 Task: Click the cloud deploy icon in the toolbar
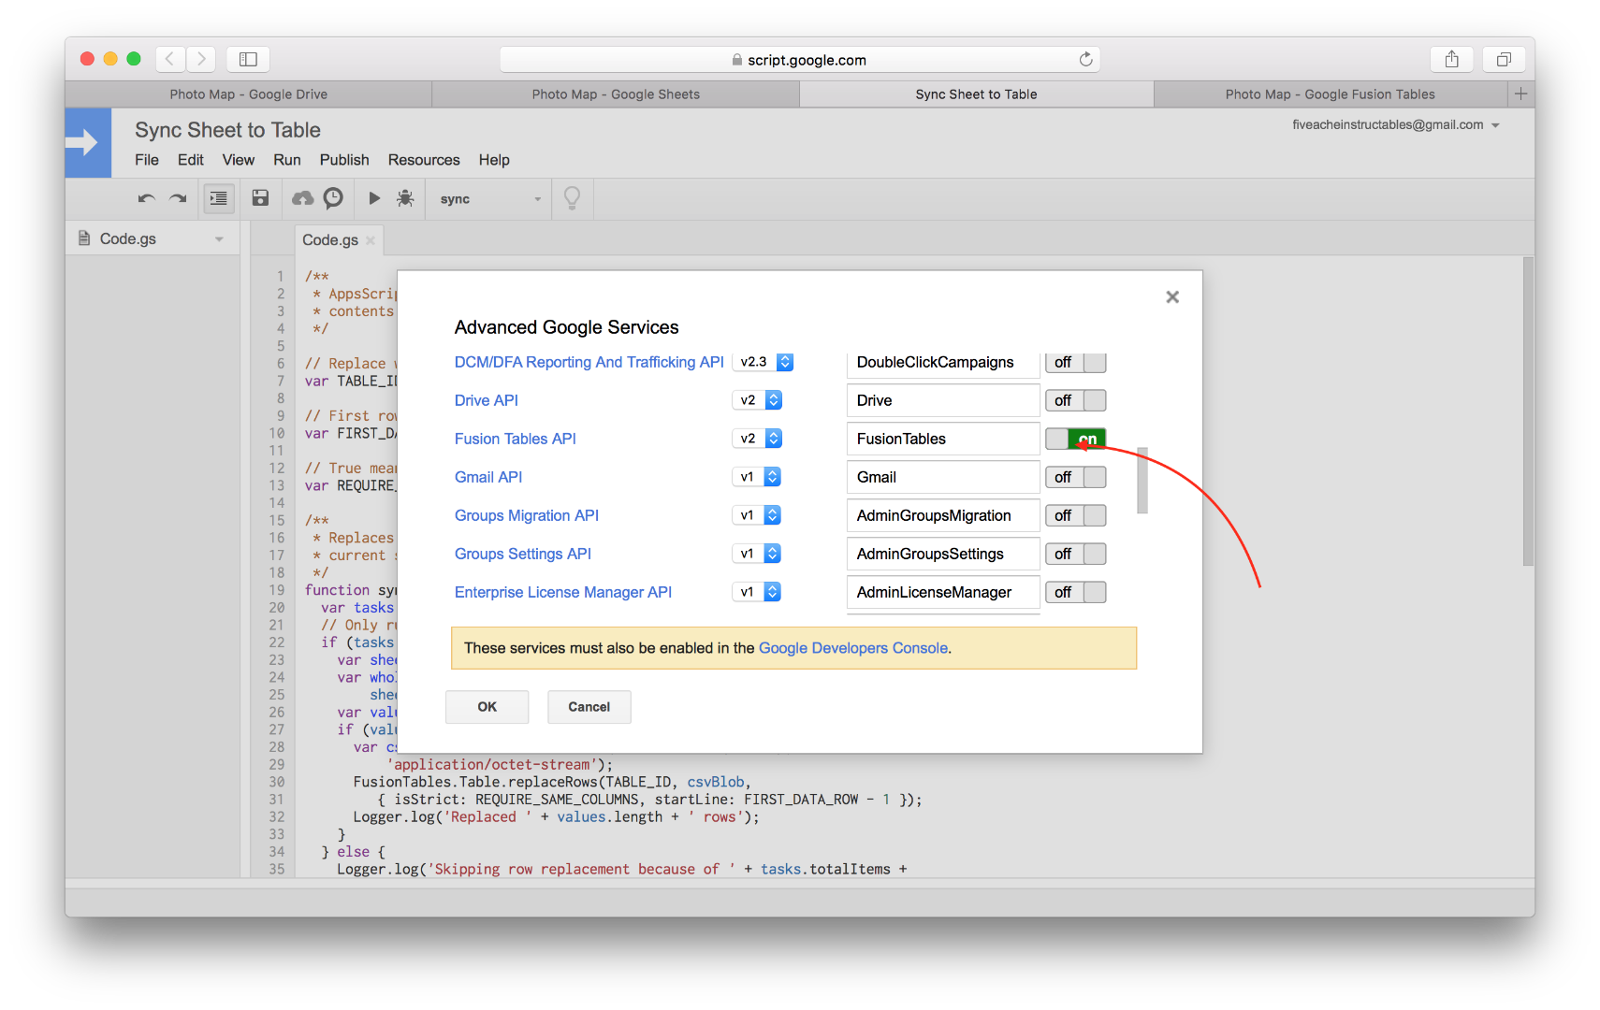pos(301,198)
